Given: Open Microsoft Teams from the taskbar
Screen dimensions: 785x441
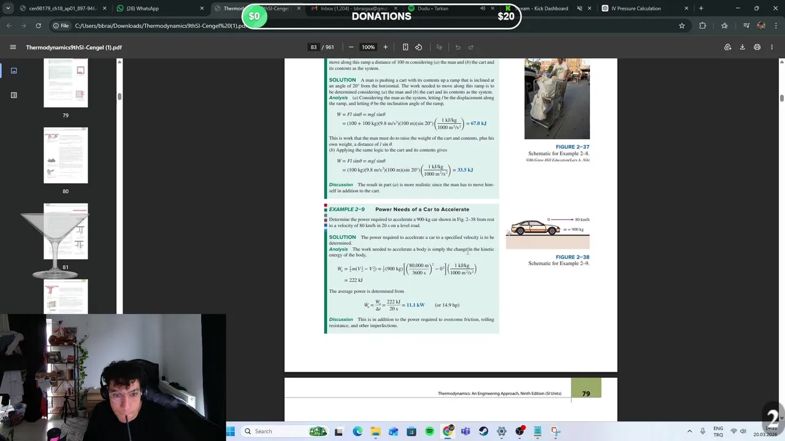Looking at the screenshot, I should (465, 431).
